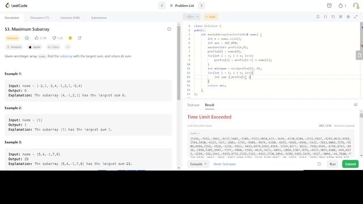
Task: Click the Auto toggle button
Action: click(210, 16)
